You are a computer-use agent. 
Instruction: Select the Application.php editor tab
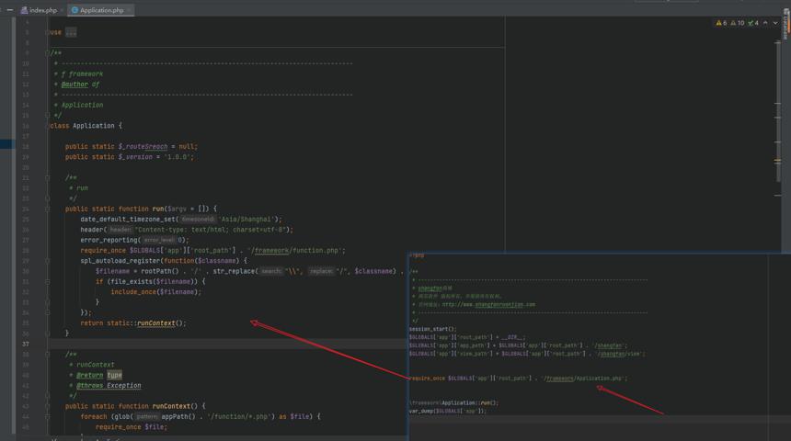tap(97, 10)
